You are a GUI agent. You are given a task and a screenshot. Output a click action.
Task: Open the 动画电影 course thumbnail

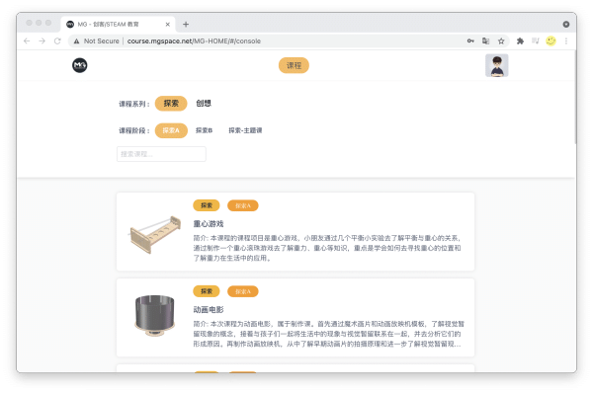(155, 316)
